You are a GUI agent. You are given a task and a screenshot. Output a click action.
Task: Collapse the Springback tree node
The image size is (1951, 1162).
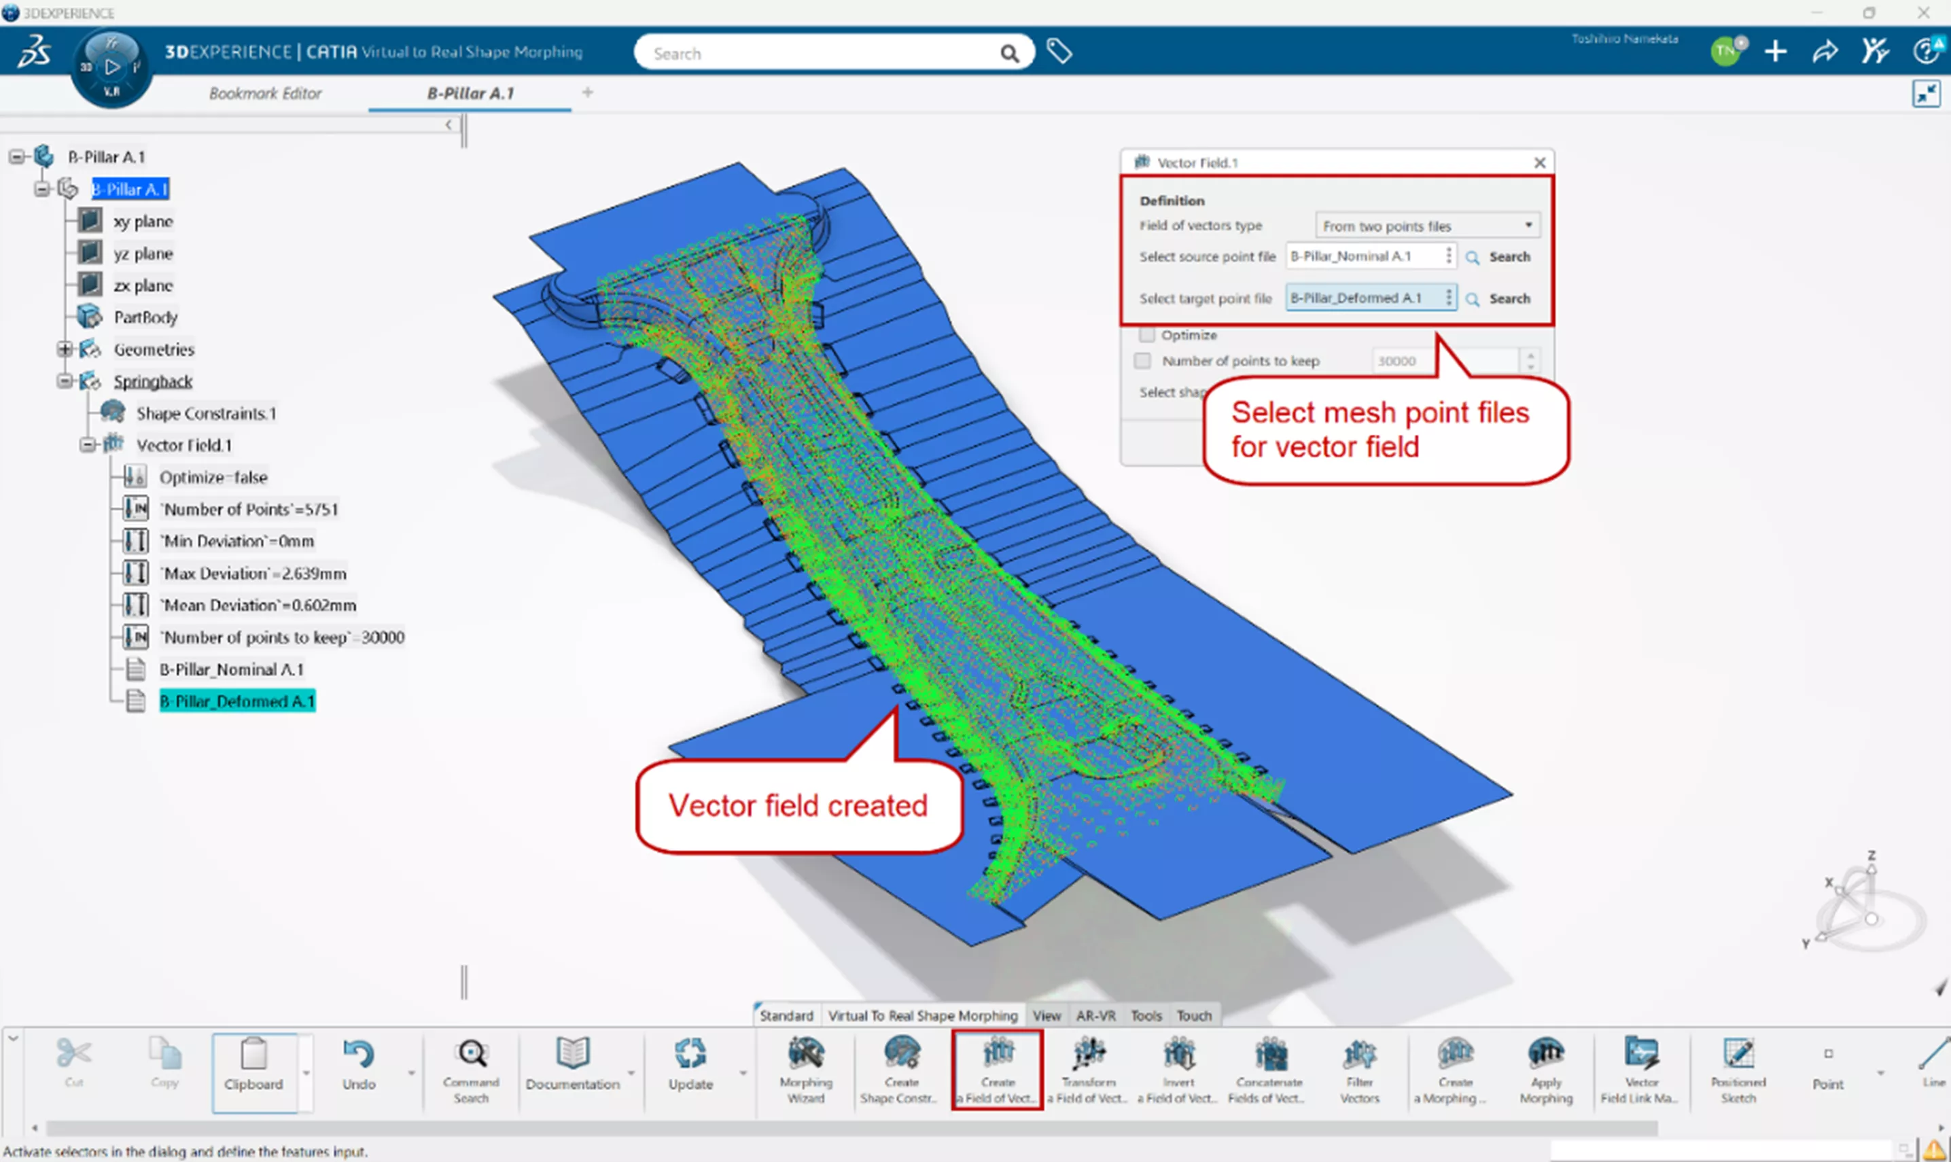pos(65,381)
